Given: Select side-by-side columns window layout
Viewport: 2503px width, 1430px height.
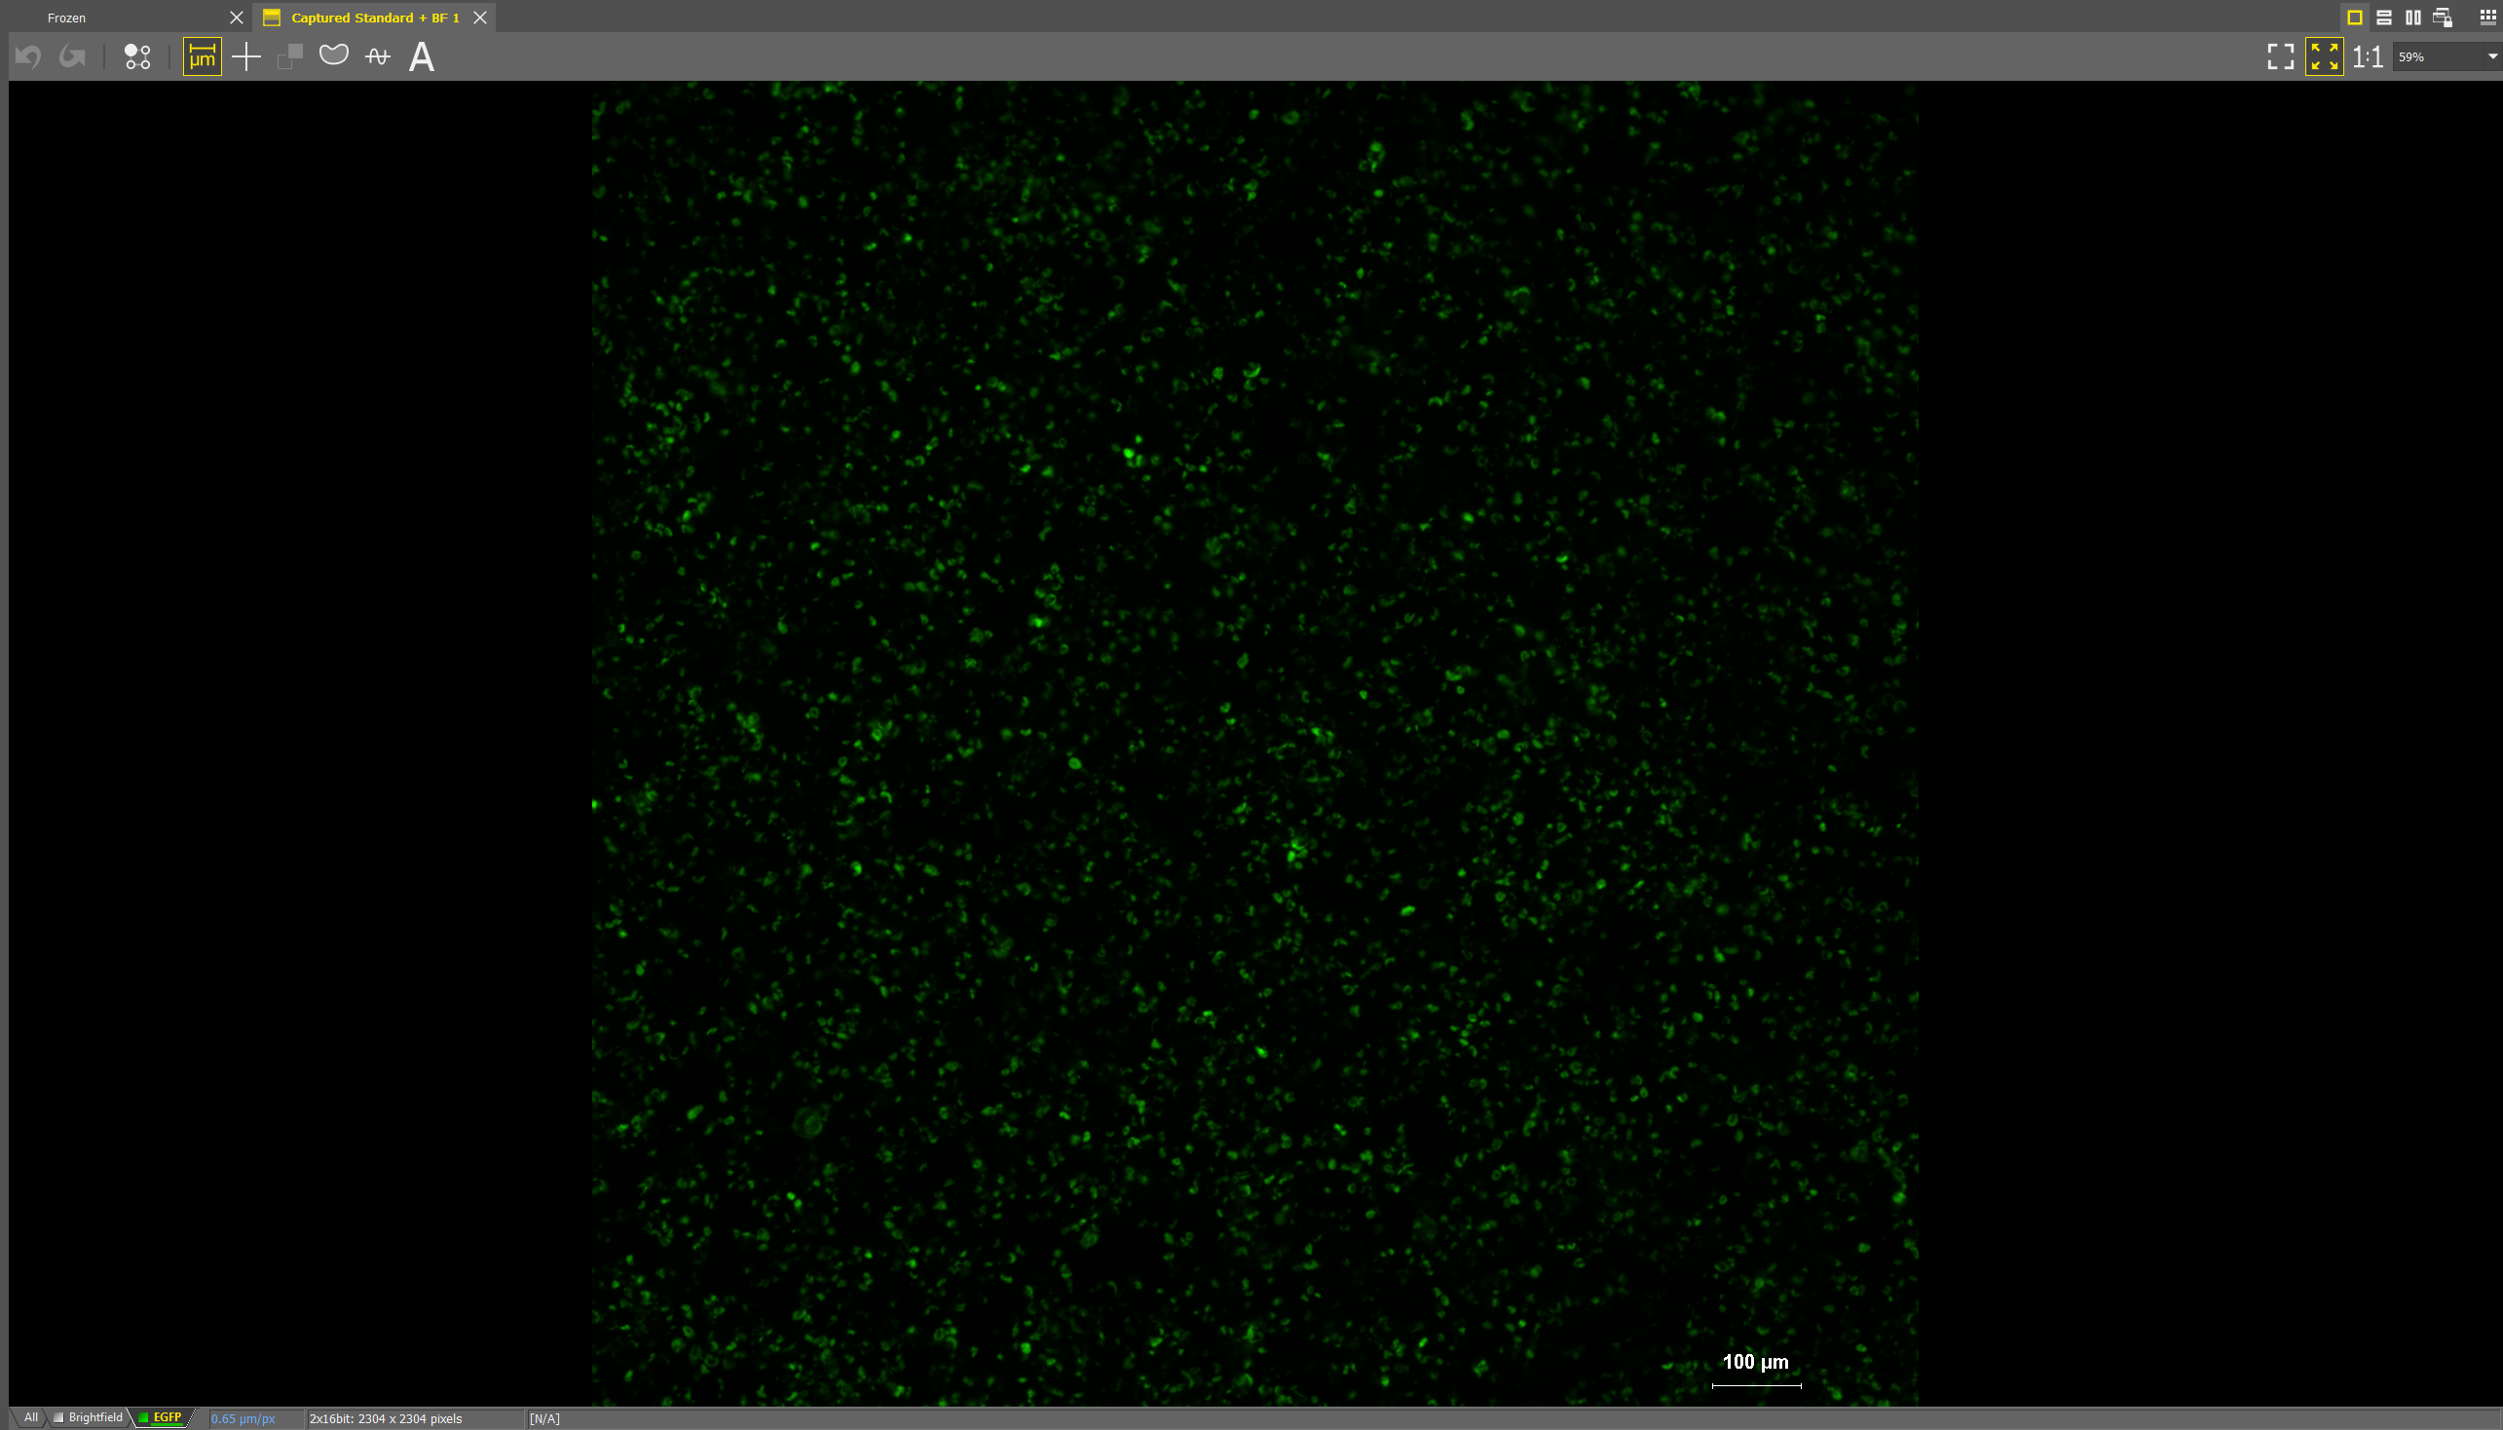Looking at the screenshot, I should click(2412, 17).
